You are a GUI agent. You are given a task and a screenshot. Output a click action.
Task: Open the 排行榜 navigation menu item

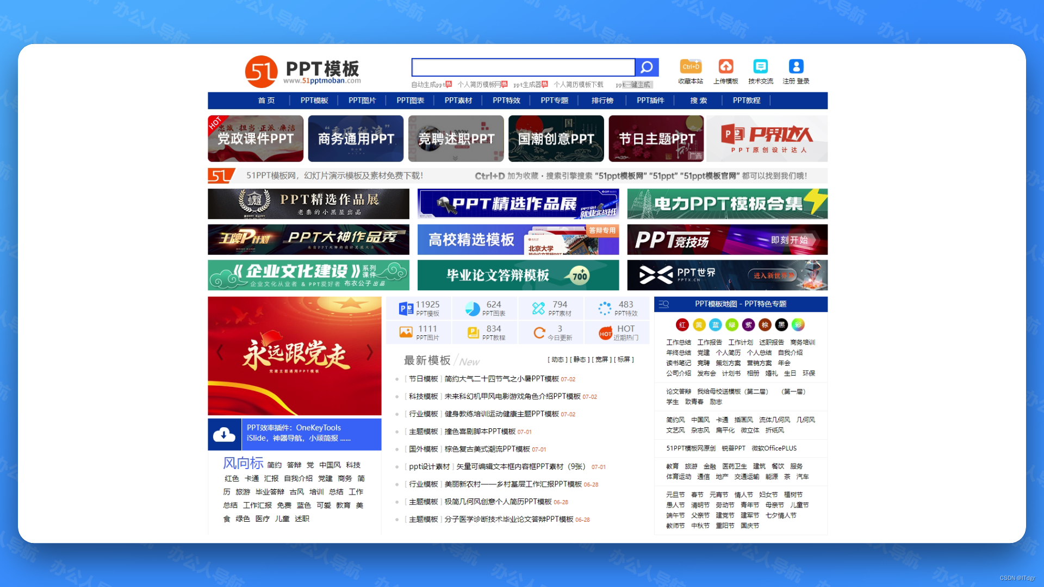(602, 101)
